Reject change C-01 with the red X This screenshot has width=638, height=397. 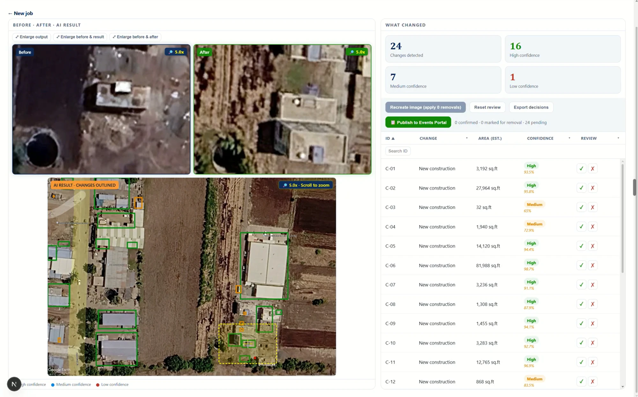[592, 169]
